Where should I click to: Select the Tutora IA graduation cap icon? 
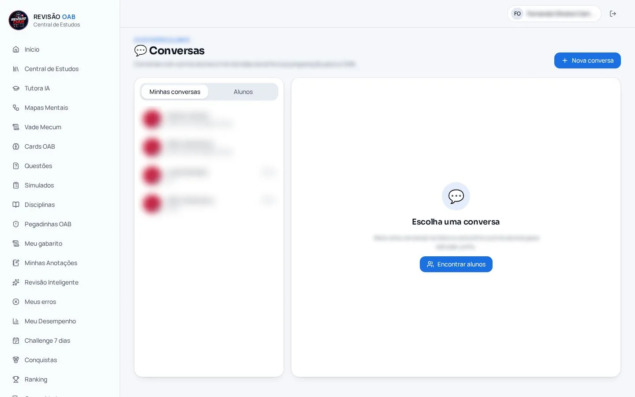point(16,88)
